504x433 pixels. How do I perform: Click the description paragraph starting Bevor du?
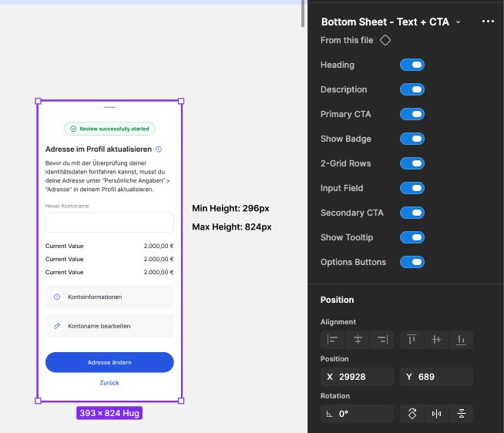107,176
